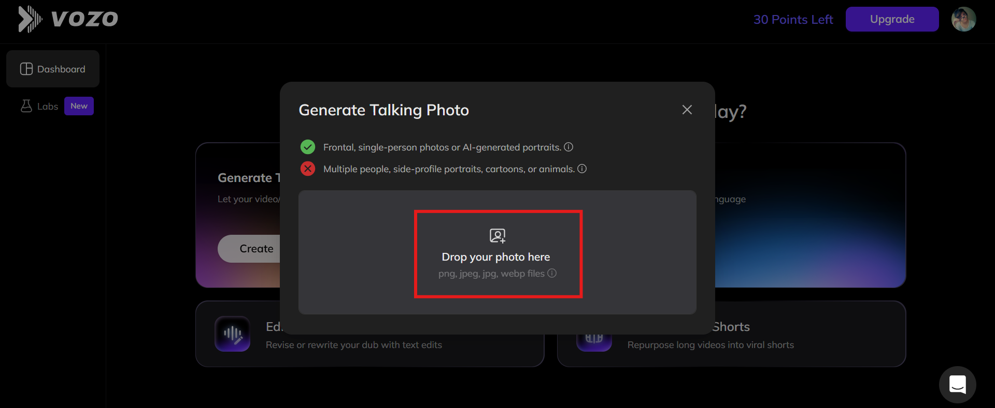Open the chat support bubble
995x408 pixels.
(x=958, y=384)
